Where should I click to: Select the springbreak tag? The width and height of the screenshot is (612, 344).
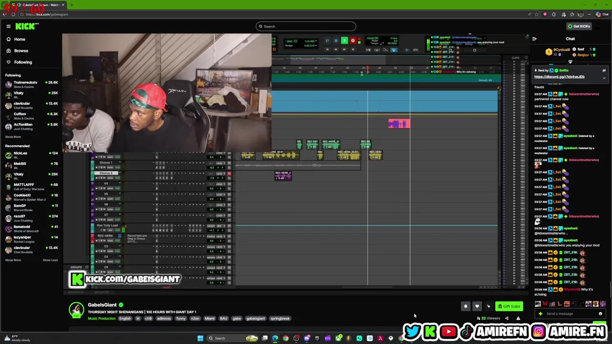(x=280, y=318)
